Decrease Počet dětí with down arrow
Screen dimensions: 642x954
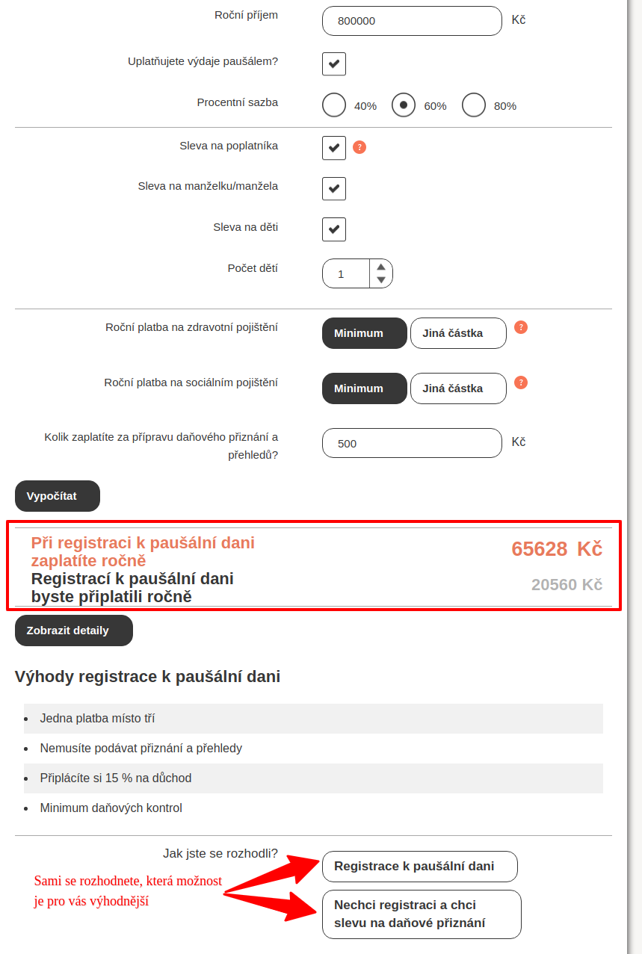tap(381, 280)
